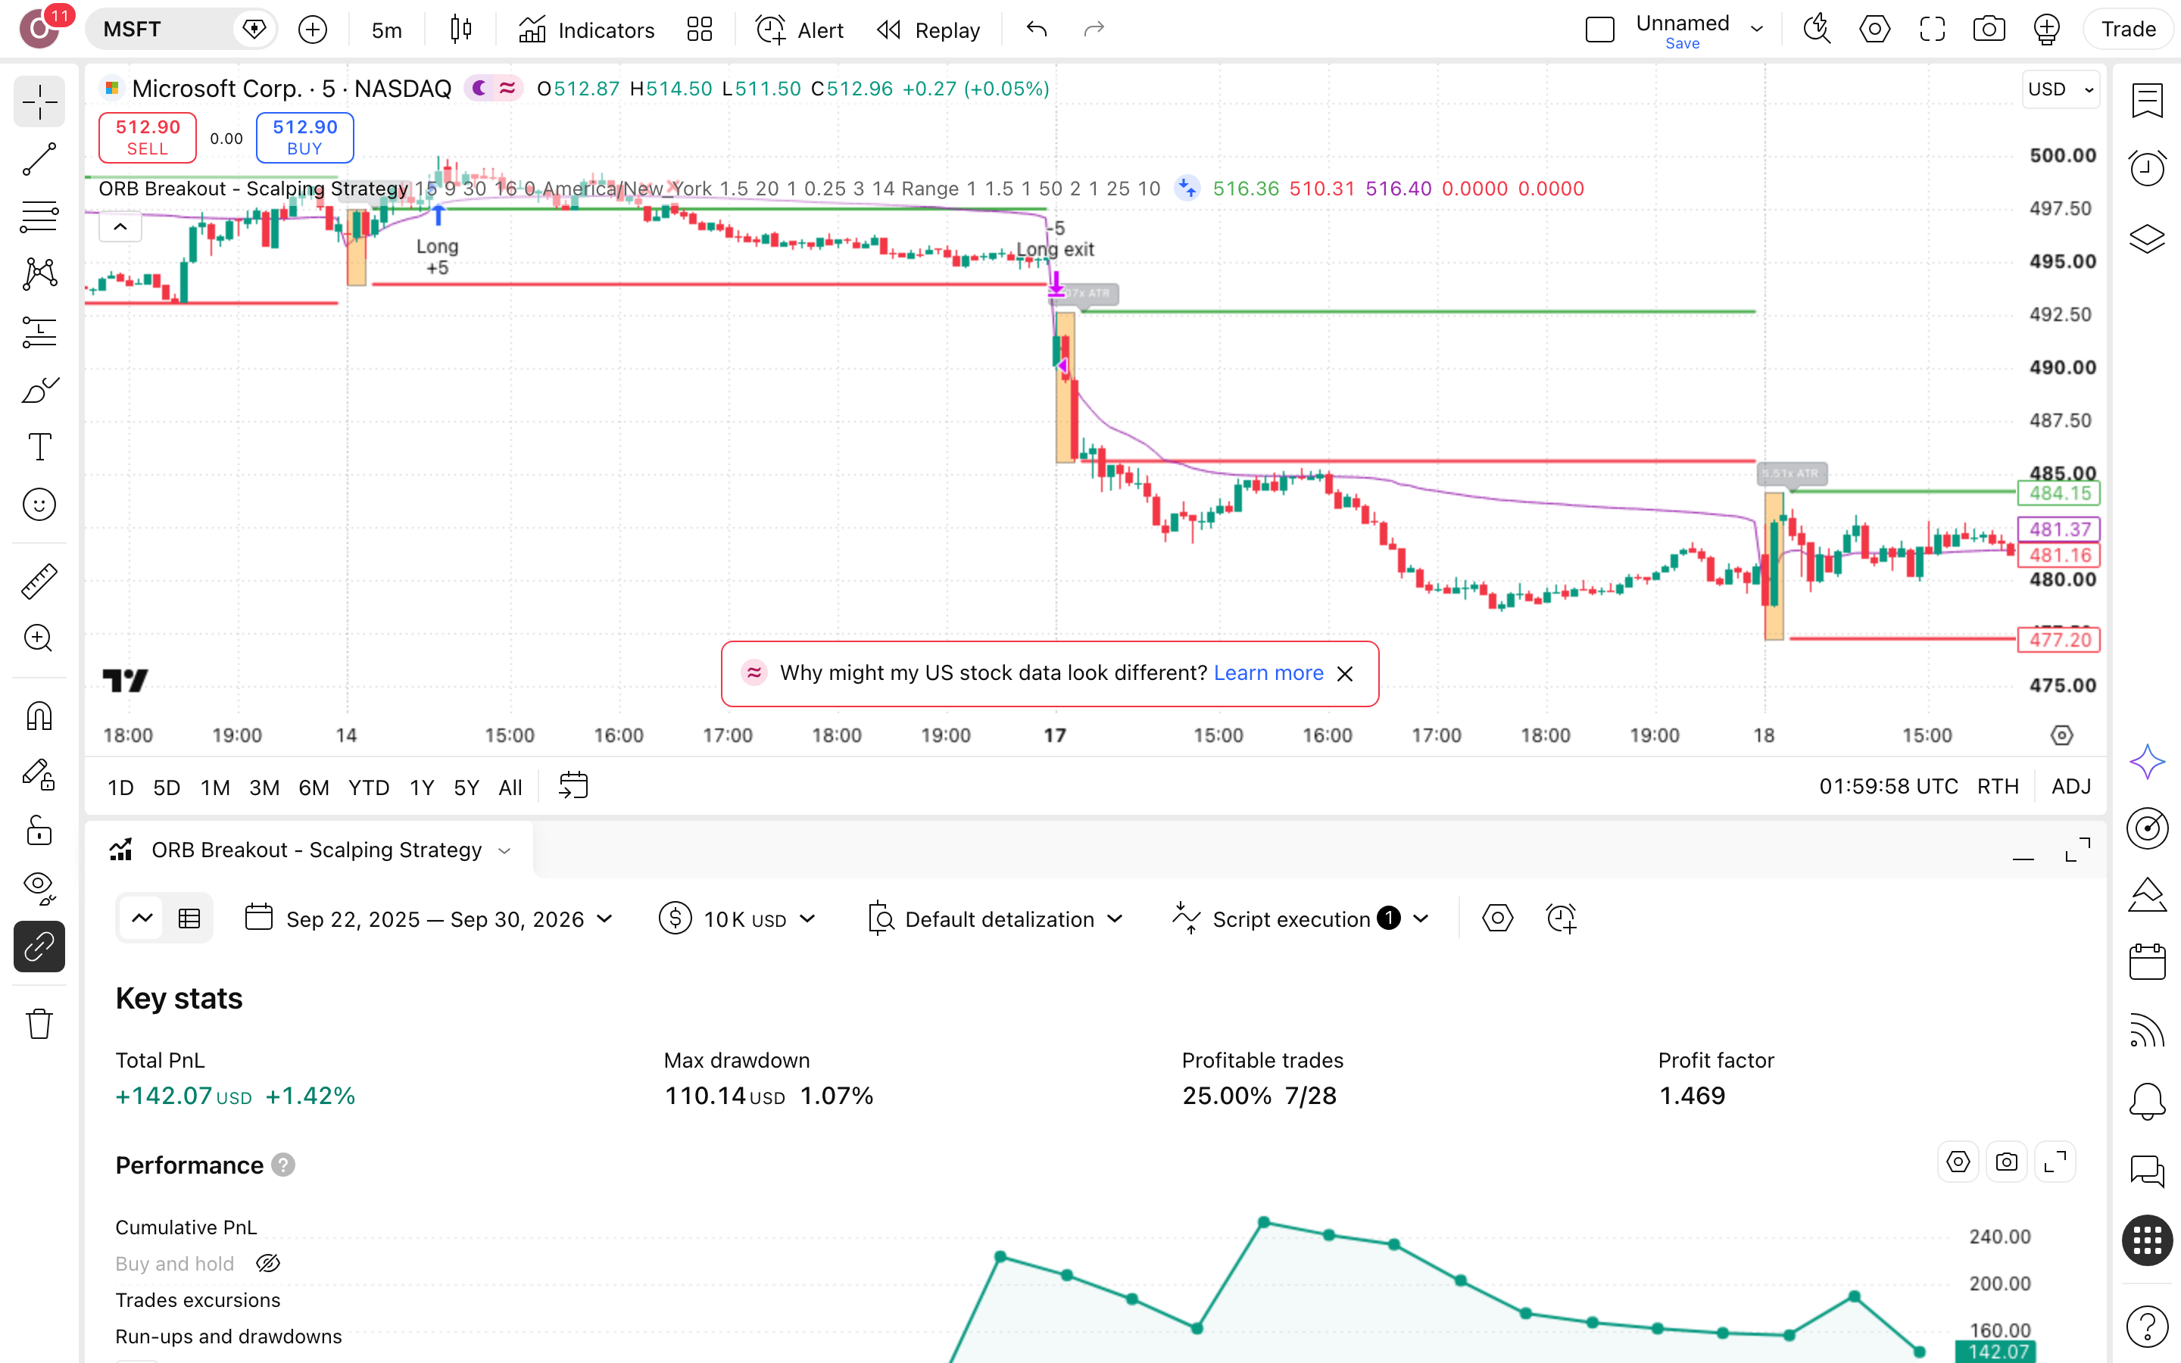2181x1363 pixels.
Task: Activate the zoom in tool
Action: (39, 638)
